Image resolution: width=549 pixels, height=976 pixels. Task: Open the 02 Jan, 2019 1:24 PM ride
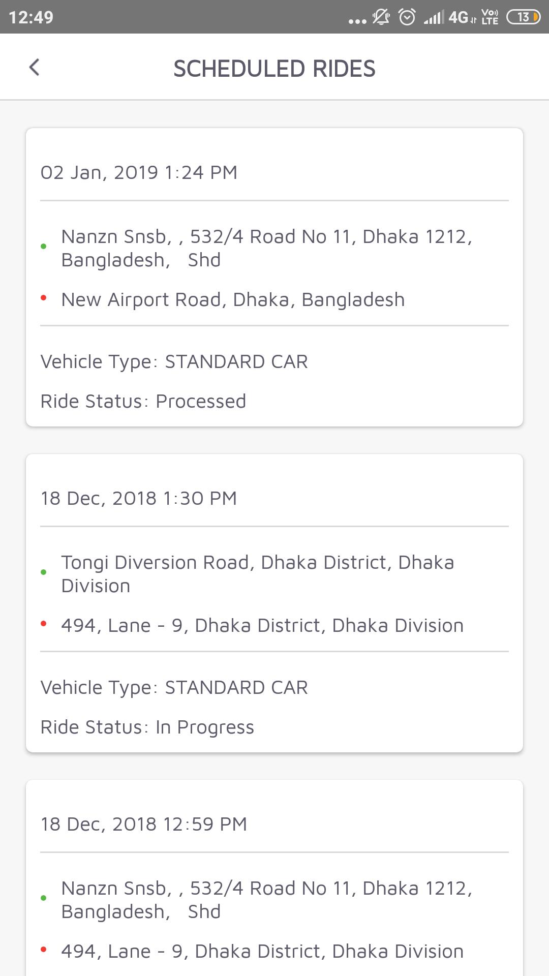[139, 172]
